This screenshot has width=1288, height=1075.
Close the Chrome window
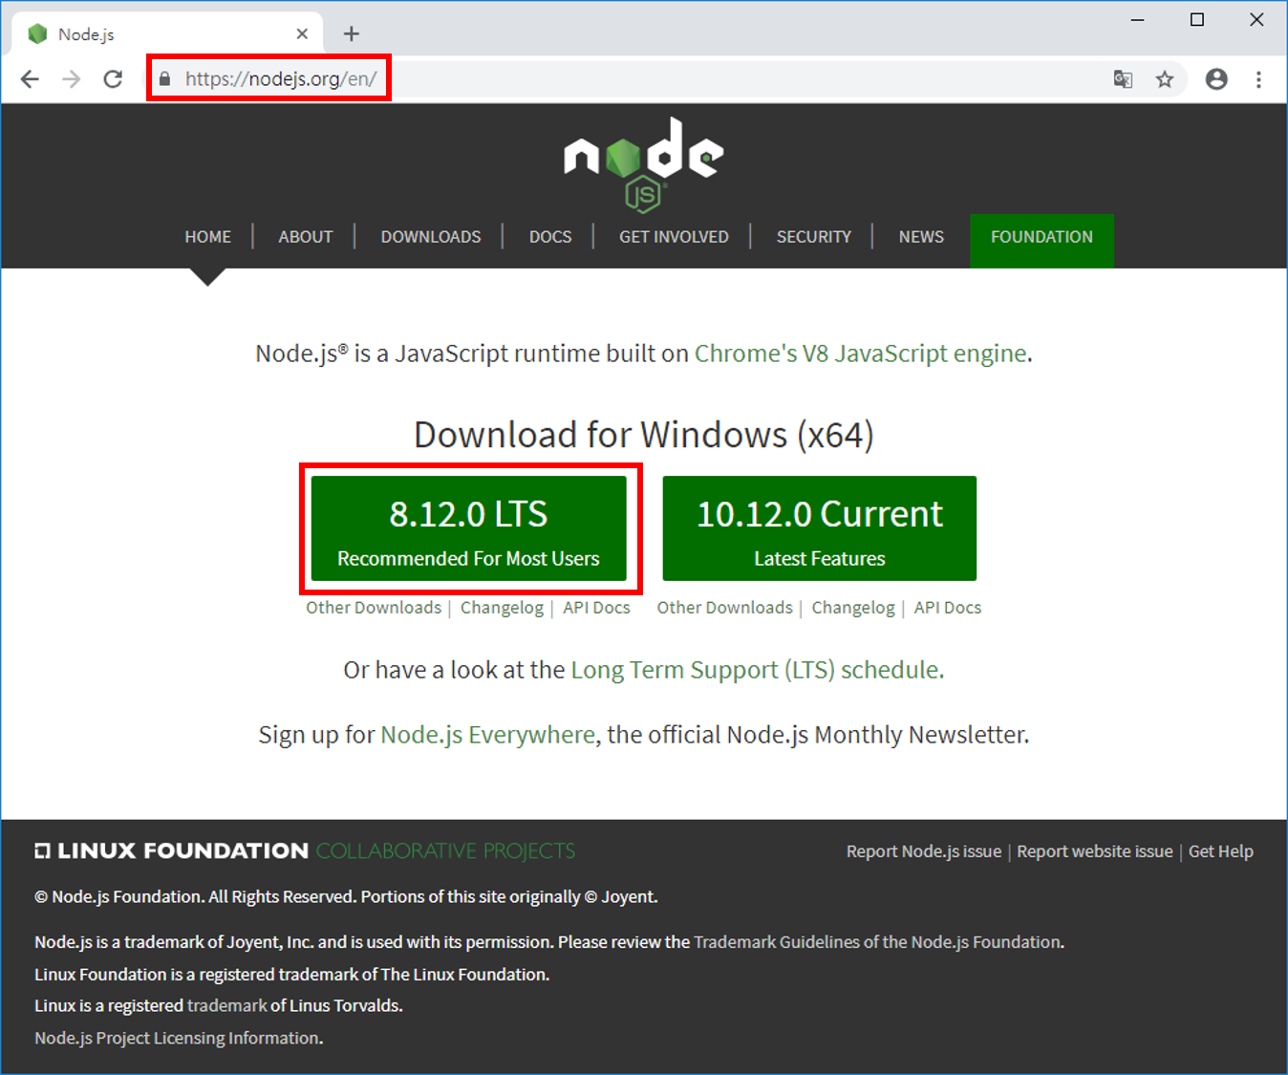click(1256, 20)
